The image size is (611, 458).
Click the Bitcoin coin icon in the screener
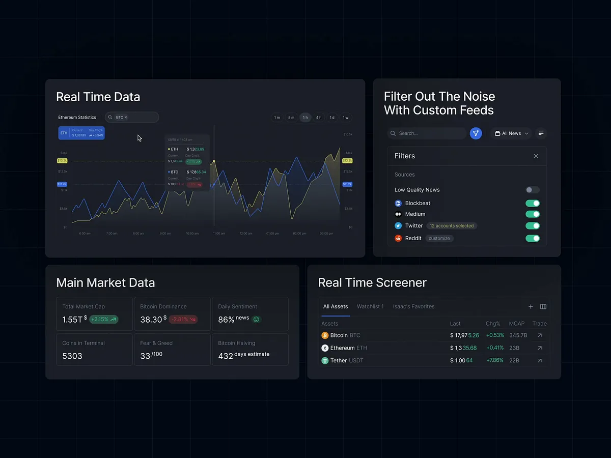pos(324,335)
